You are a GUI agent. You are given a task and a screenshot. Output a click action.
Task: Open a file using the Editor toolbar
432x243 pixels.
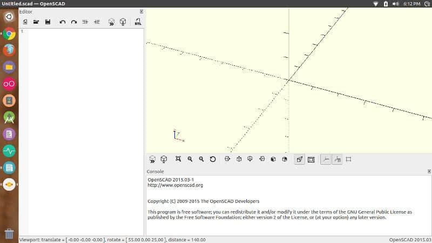click(x=36, y=22)
